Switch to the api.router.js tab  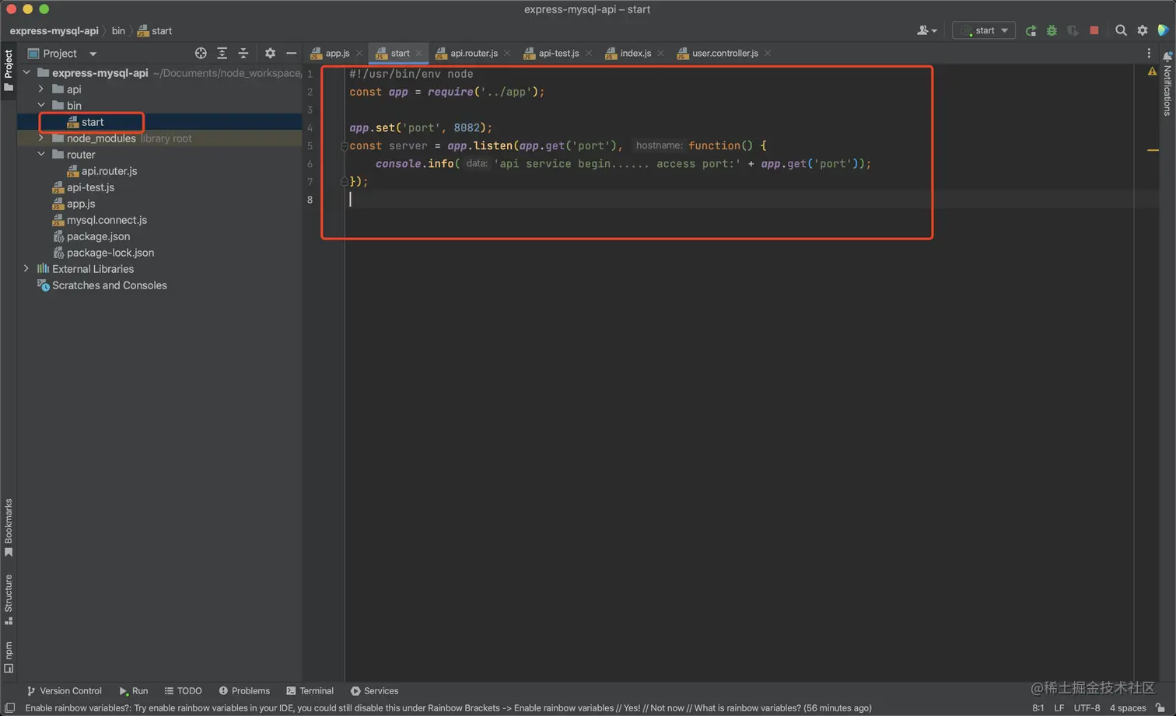[x=473, y=53]
